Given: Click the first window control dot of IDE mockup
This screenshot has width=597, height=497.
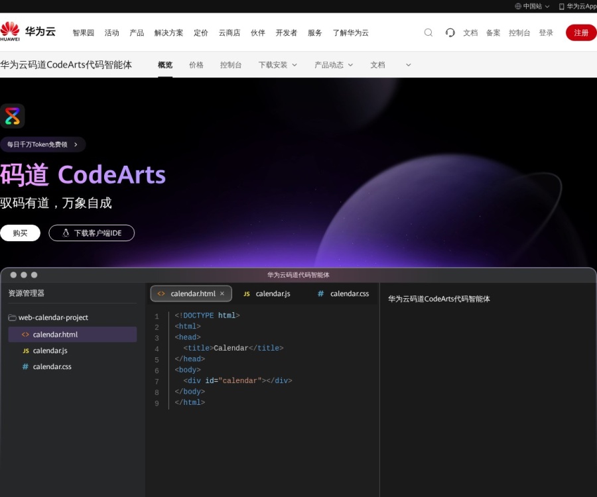Looking at the screenshot, I should coord(13,275).
